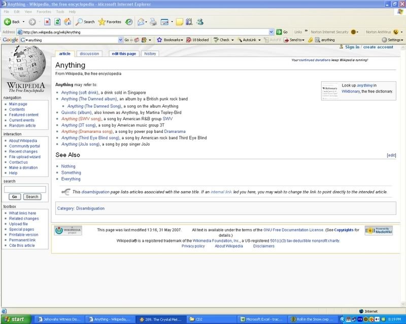This screenshot has width=406, height=324.
Task: Open the 'edit this page' tab
Action: coord(124,54)
